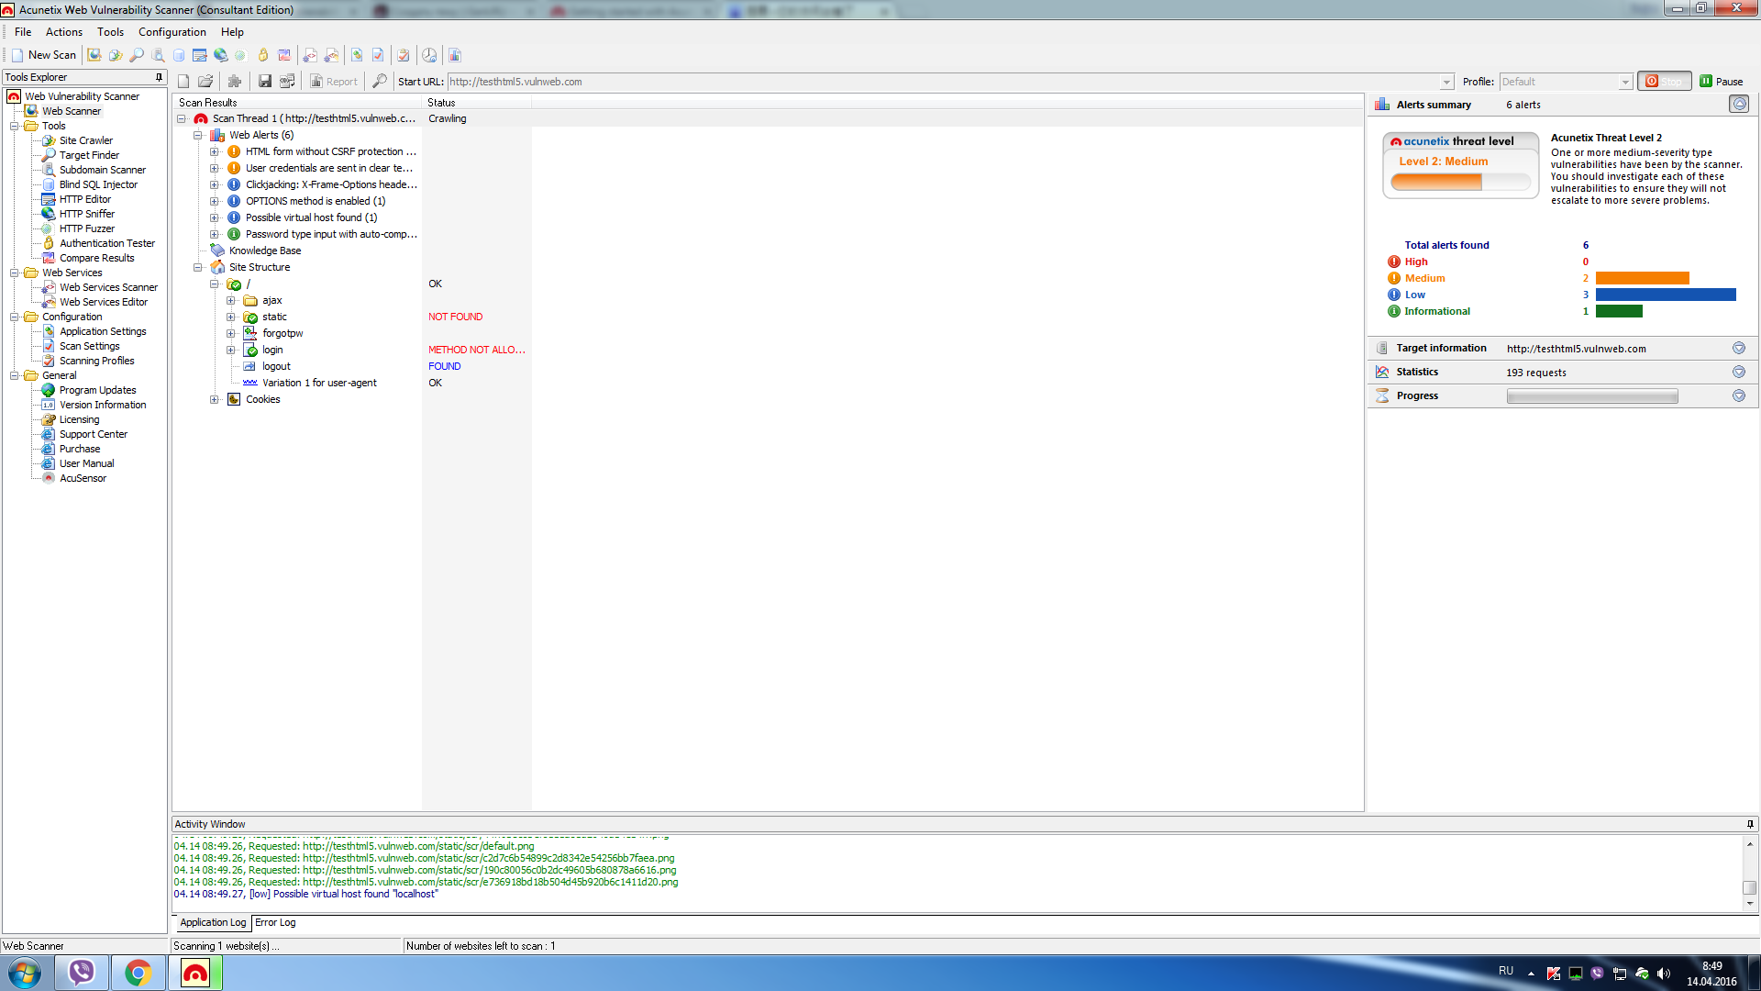Collapse the Configuration folder in Tools Explorer
This screenshot has width=1761, height=991.
click(15, 317)
